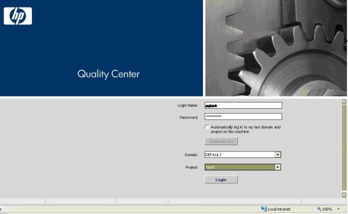Open the 100% zoom dropdown arrow
The width and height of the screenshot is (348, 214).
339,209
